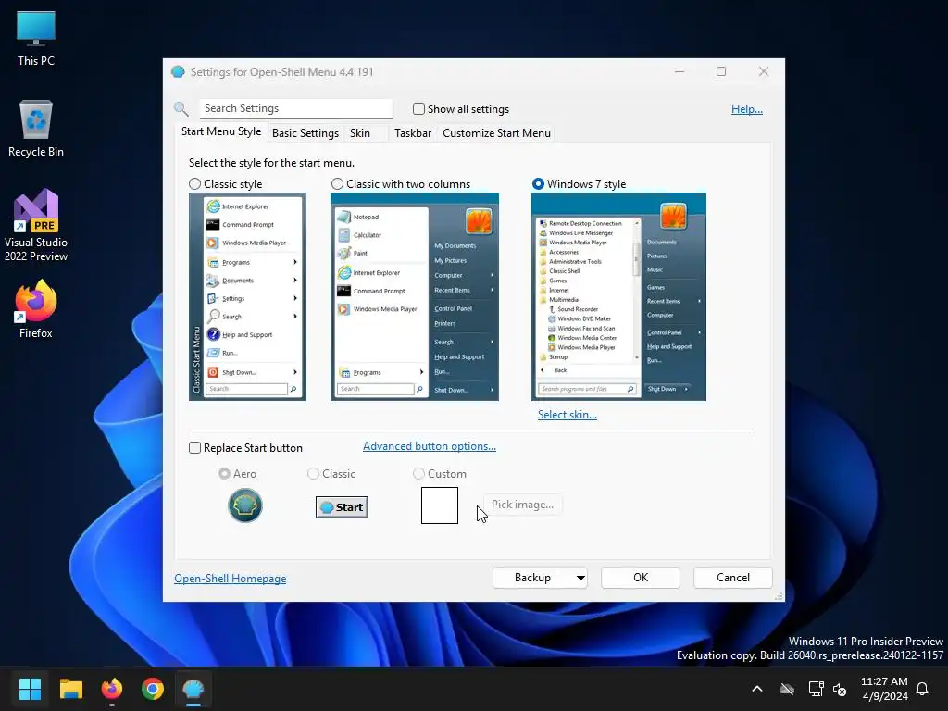
Task: Open the muted volume tray icon
Action: coord(839,689)
